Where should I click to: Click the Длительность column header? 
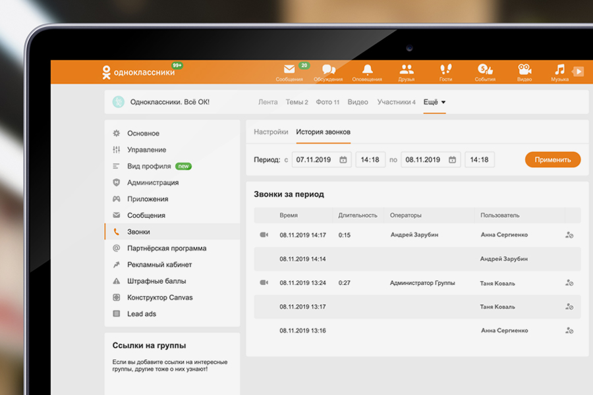coord(358,215)
